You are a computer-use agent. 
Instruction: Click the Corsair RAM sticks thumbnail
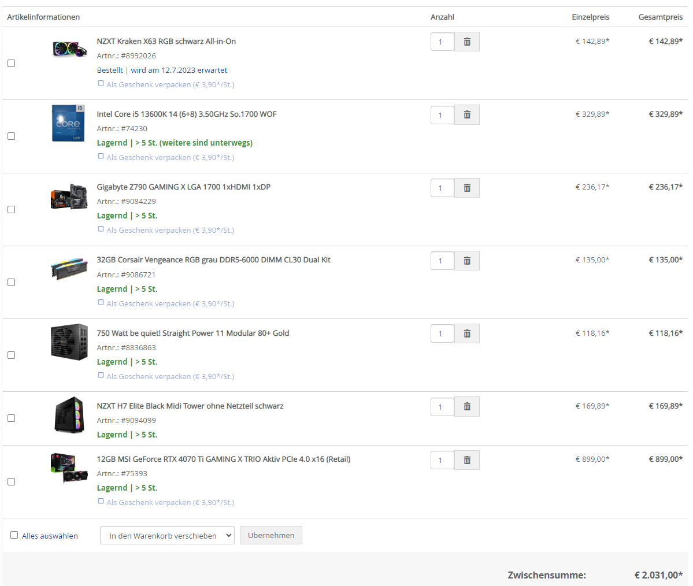[x=69, y=268]
